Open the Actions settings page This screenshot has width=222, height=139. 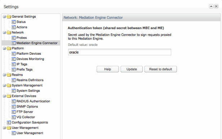point(22,27)
